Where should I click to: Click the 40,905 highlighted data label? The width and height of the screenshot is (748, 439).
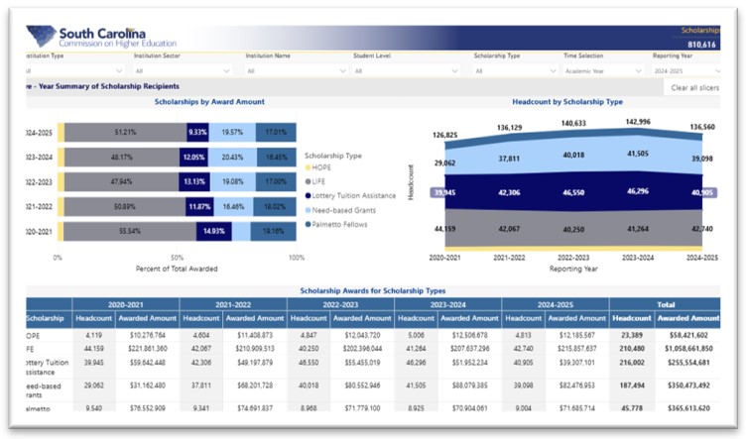(702, 192)
